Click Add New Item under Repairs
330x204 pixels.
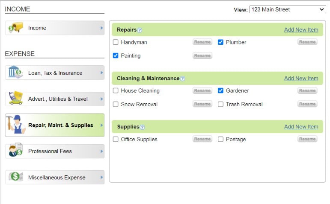pyautogui.click(x=301, y=30)
